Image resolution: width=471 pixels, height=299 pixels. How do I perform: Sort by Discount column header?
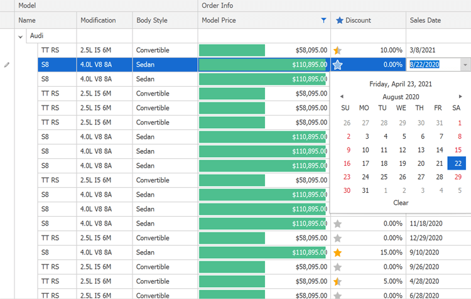click(x=368, y=20)
